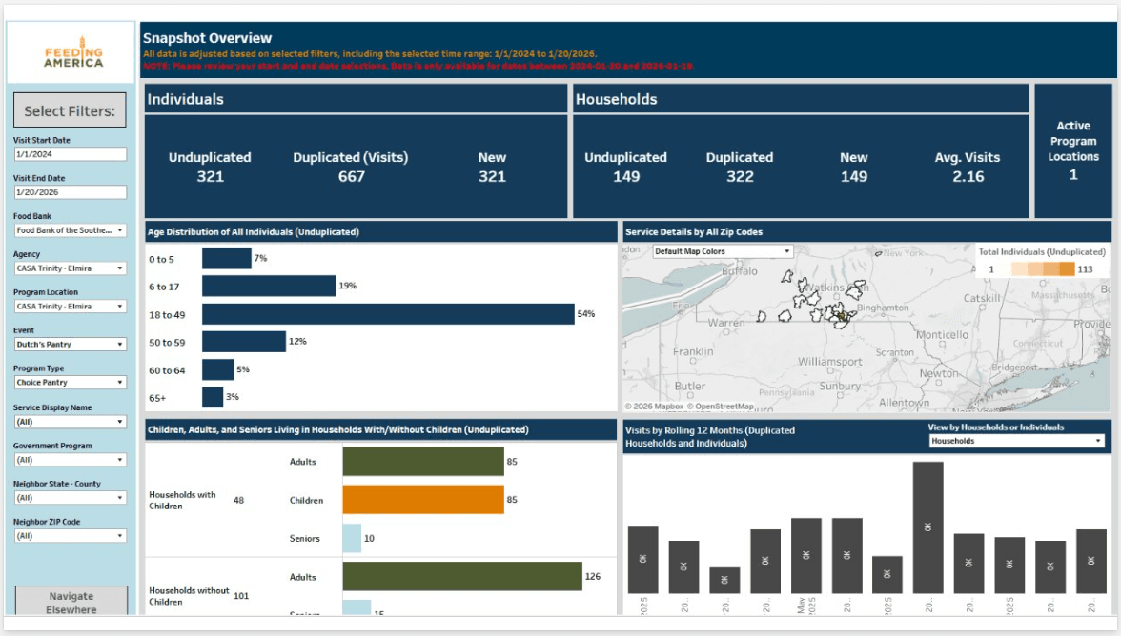Open the Program Type dropdown
Viewport: 1121px width, 636px height.
(71, 383)
